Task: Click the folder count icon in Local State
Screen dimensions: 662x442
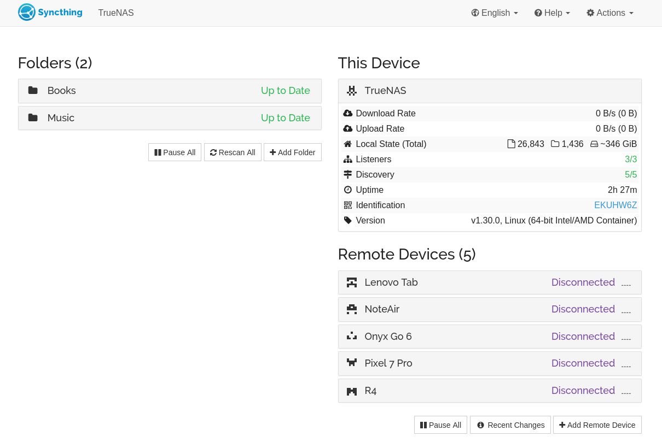Action: click(x=555, y=144)
